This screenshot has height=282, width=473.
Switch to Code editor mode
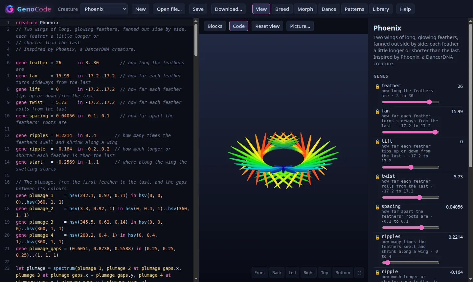click(x=239, y=26)
